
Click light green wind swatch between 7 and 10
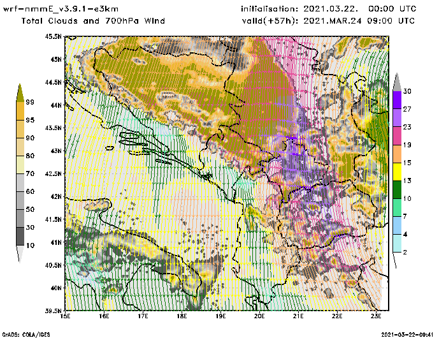(397, 208)
